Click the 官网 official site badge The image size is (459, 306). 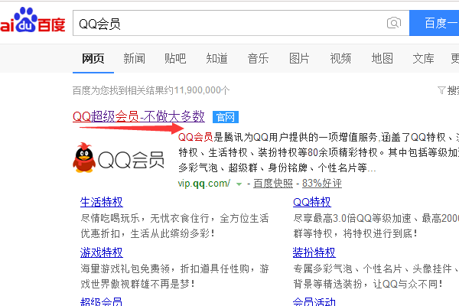tap(226, 117)
